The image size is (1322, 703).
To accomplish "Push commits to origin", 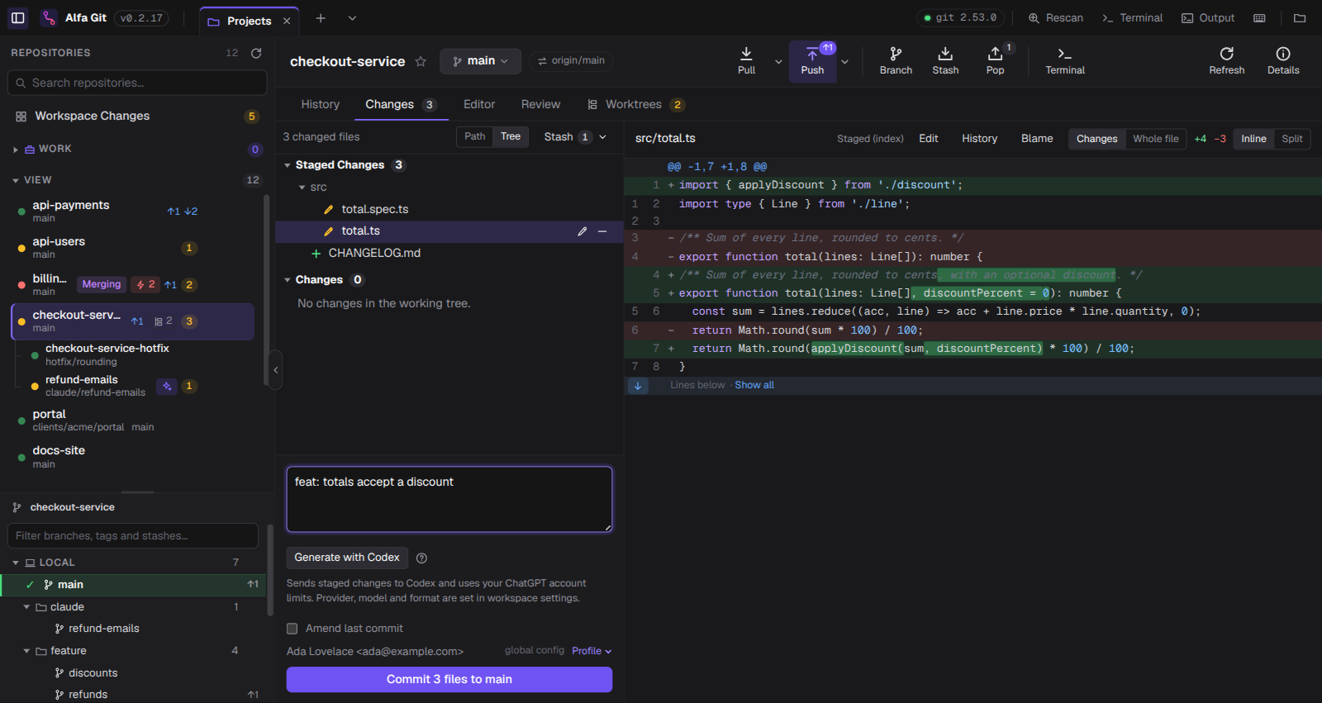I will point(812,61).
